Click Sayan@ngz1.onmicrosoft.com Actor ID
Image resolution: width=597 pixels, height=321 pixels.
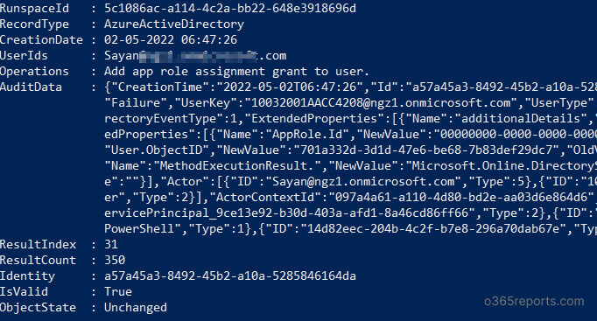click(363, 181)
